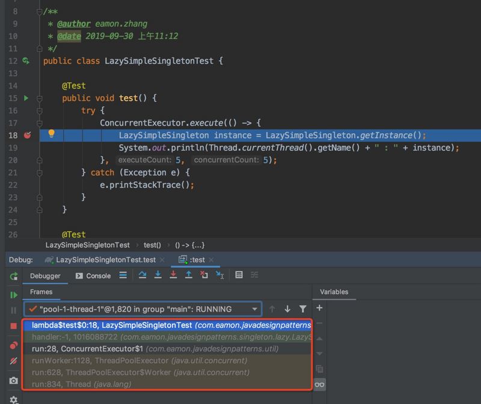Click the Step Out icon
The image size is (481, 404).
pos(188,276)
